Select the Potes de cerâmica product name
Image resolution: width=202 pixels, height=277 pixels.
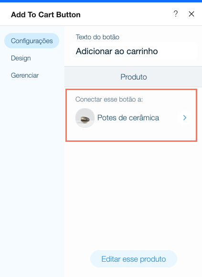point(128,118)
